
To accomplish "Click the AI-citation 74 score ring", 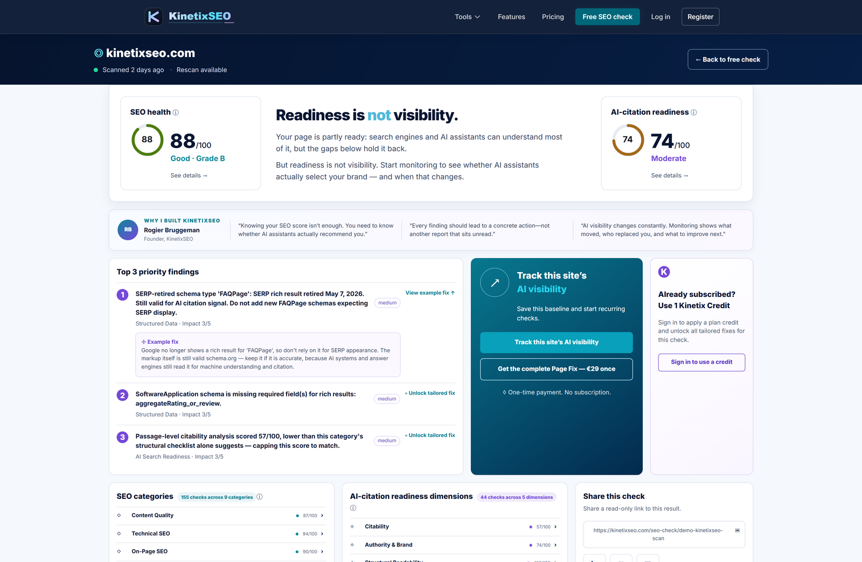I will [628, 140].
